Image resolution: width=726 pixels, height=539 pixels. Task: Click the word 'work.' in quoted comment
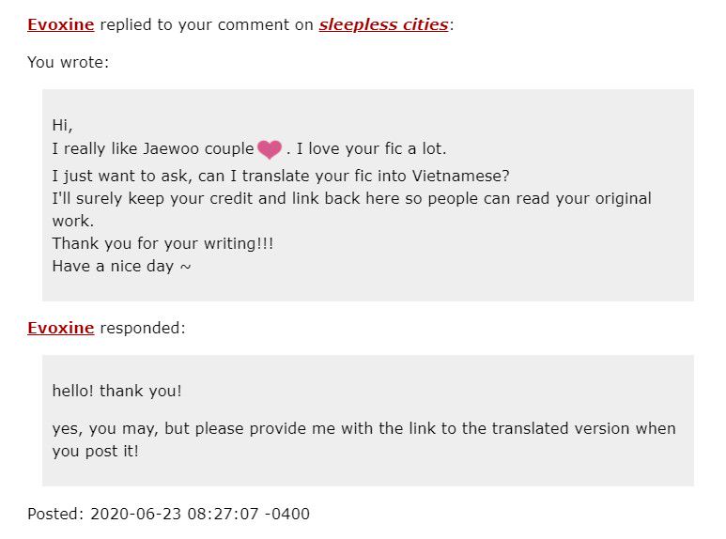(72, 221)
